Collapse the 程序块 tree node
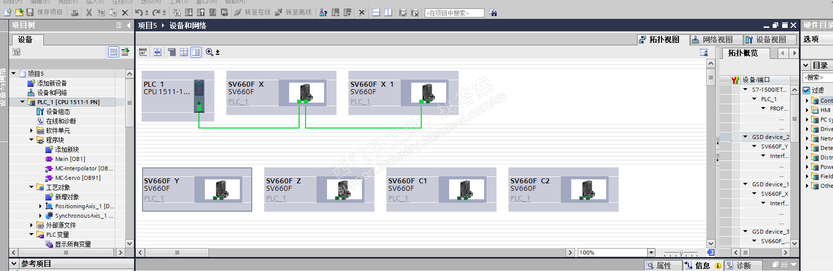The image size is (833, 271). (x=31, y=140)
